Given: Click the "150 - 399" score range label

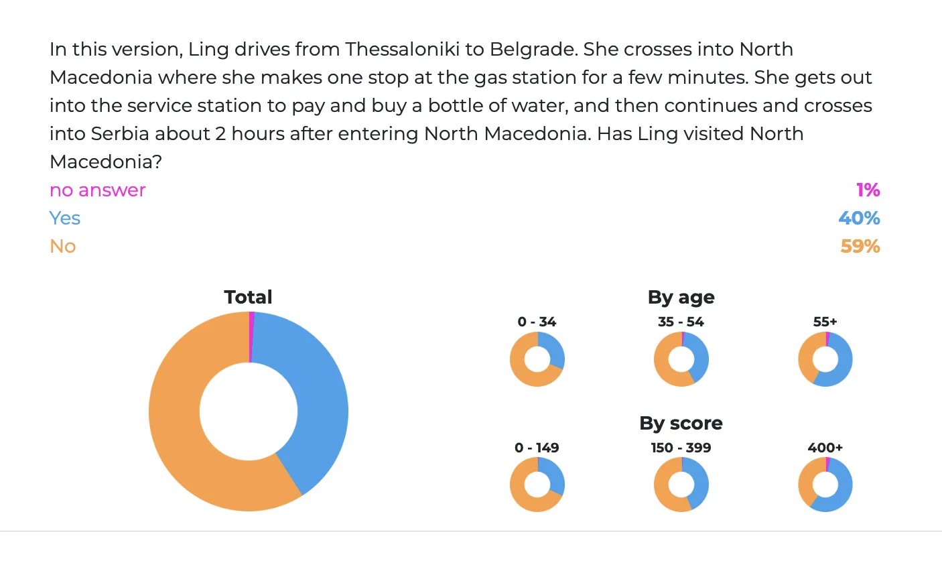Looking at the screenshot, I should click(x=681, y=448).
